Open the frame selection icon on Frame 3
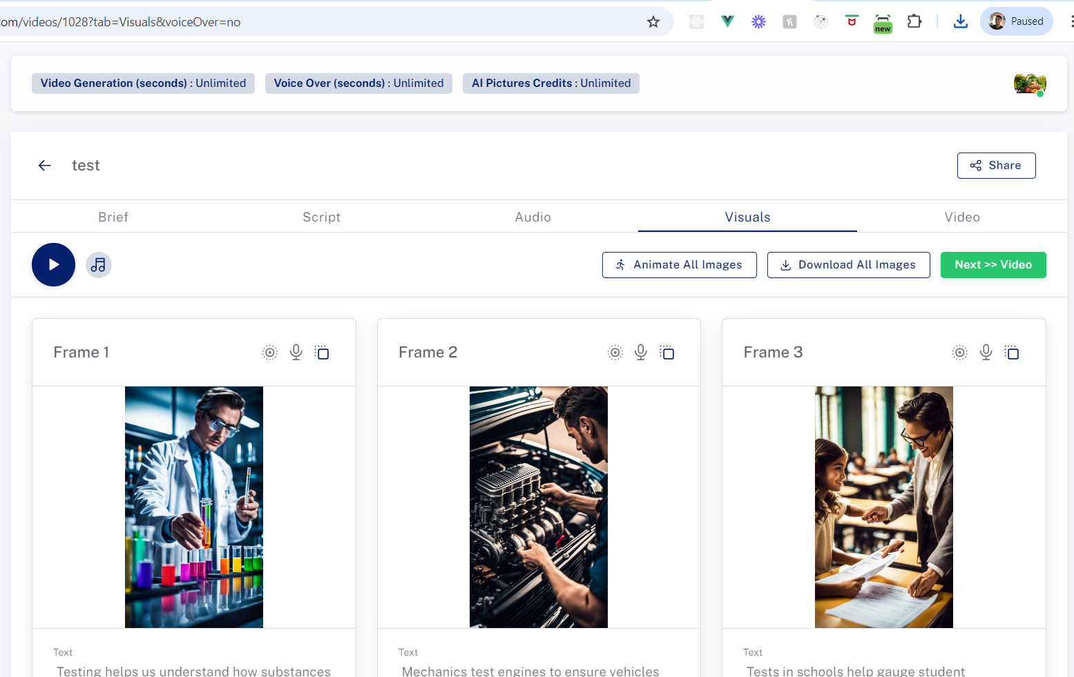 pos(1012,352)
